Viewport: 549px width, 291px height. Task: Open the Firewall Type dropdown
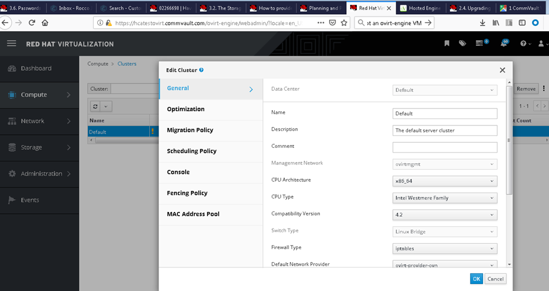tap(445, 249)
